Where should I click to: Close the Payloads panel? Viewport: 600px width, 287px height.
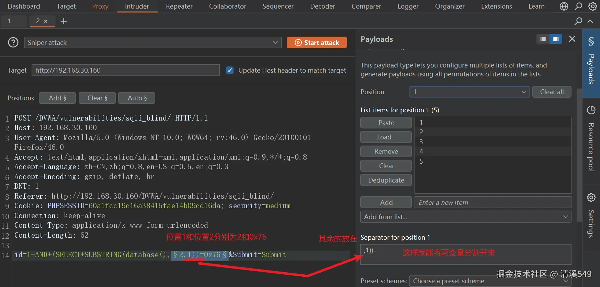coord(572,39)
